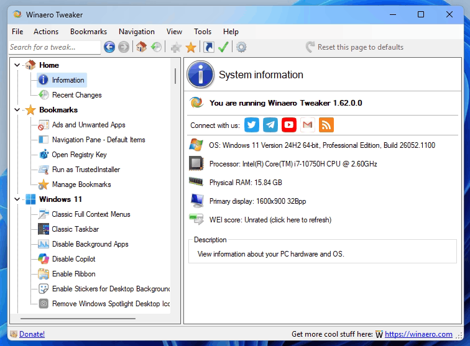Open Winaero's Twitter page icon

point(251,125)
